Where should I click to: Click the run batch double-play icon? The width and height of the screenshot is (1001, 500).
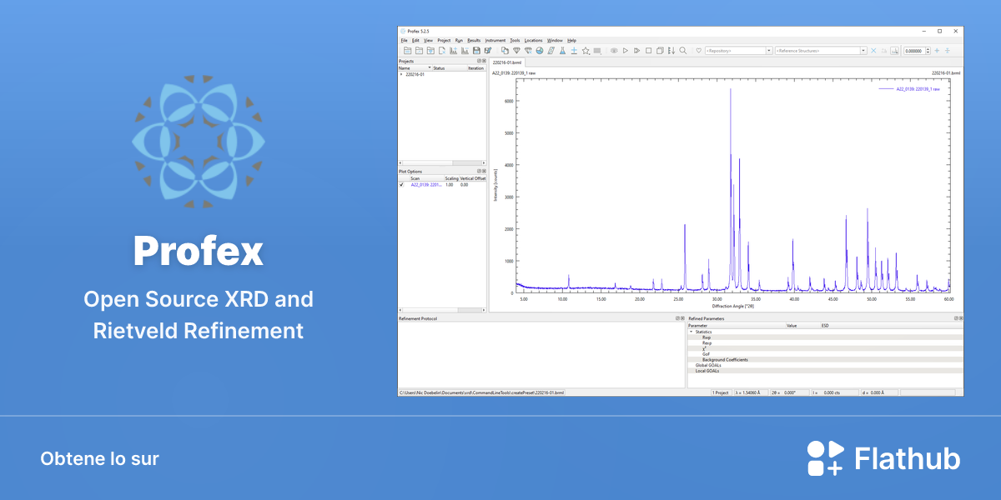(636, 50)
